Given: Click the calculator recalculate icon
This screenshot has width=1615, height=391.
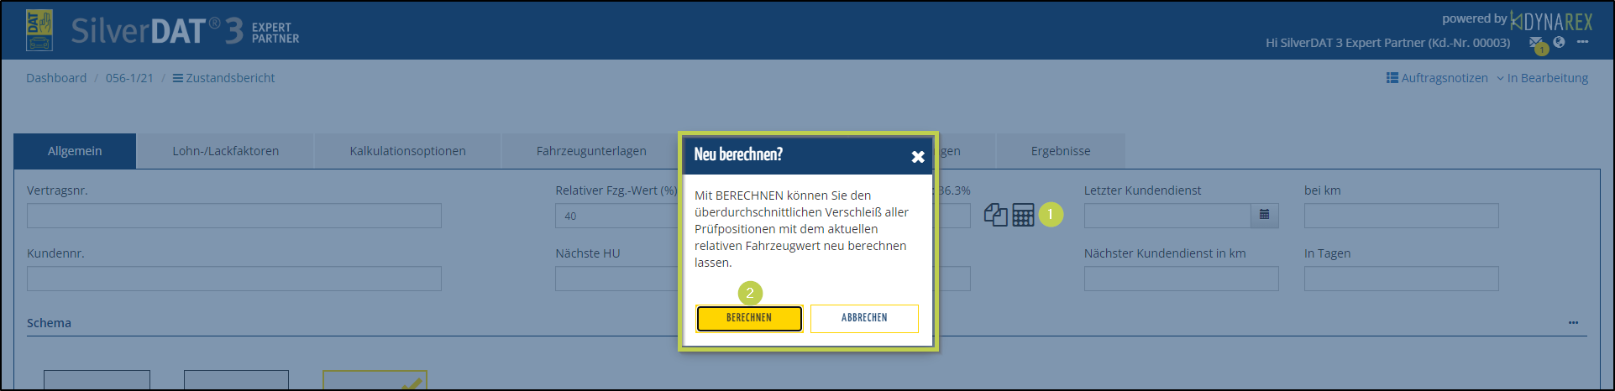Looking at the screenshot, I should pyautogui.click(x=1022, y=216).
